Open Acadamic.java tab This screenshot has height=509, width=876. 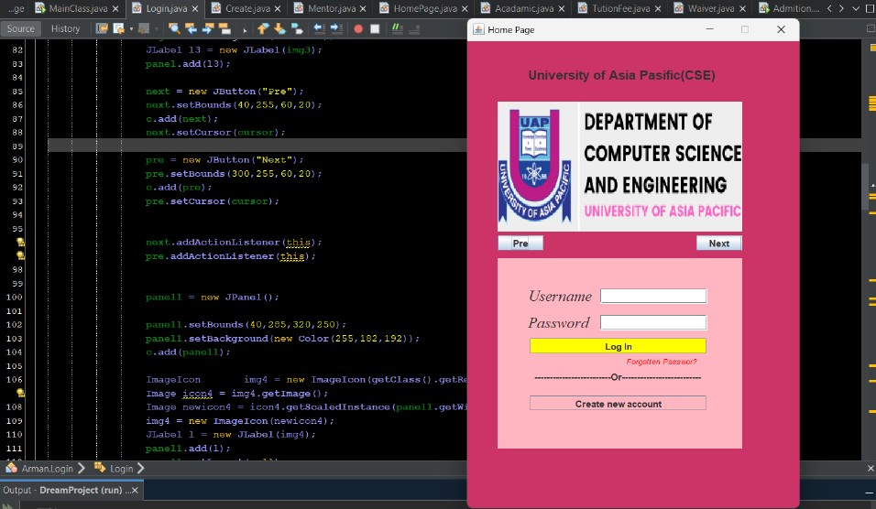coord(524,8)
